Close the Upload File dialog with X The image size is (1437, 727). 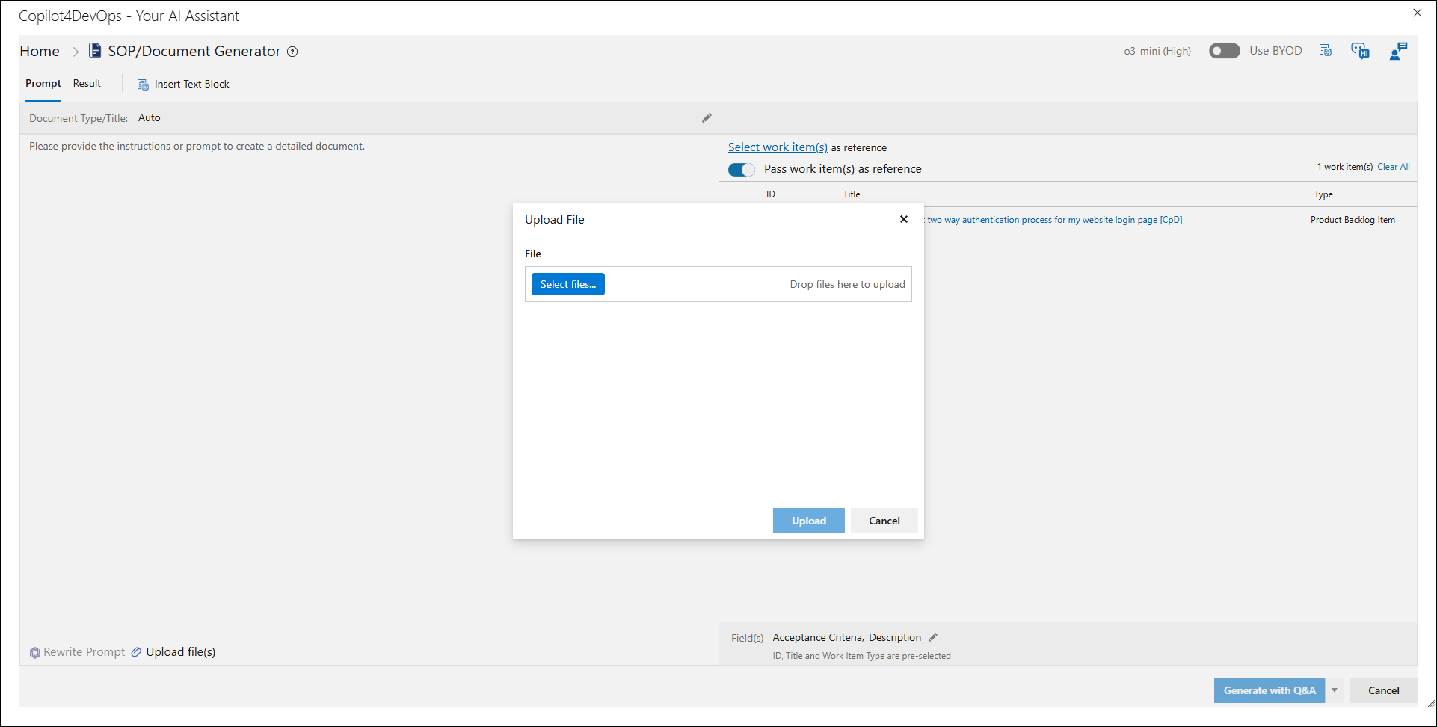coord(904,219)
